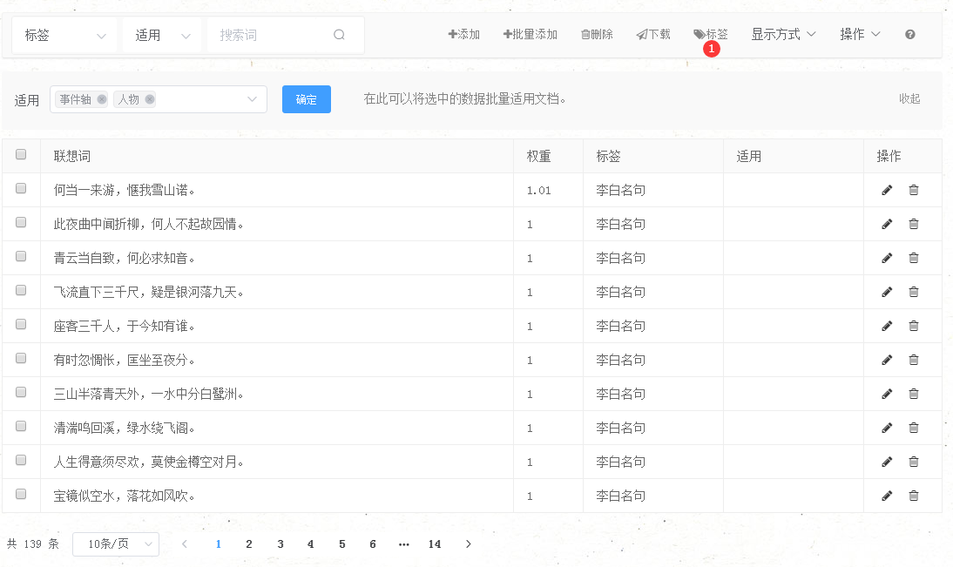Viewport: 953px width, 567px height.
Task: Edit the row 何当一来游，惬我雪山诺
Action: pyautogui.click(x=887, y=190)
